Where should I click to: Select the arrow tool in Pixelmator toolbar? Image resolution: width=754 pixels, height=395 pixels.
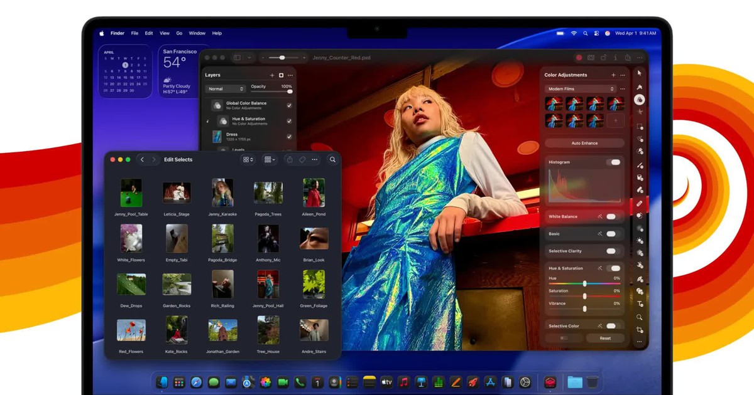[640, 73]
